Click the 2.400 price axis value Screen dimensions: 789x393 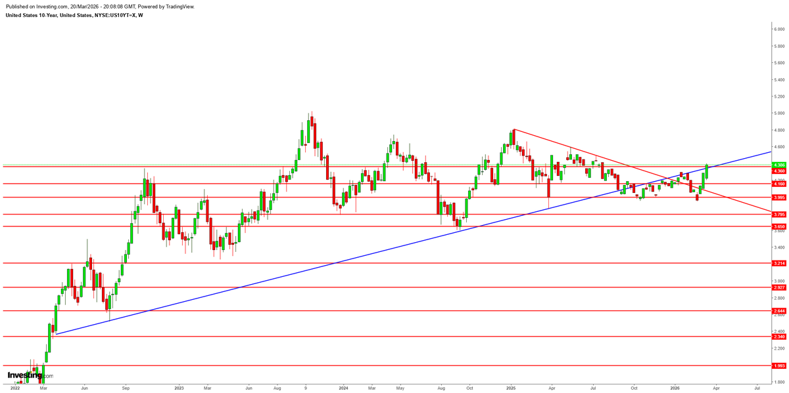click(x=779, y=331)
